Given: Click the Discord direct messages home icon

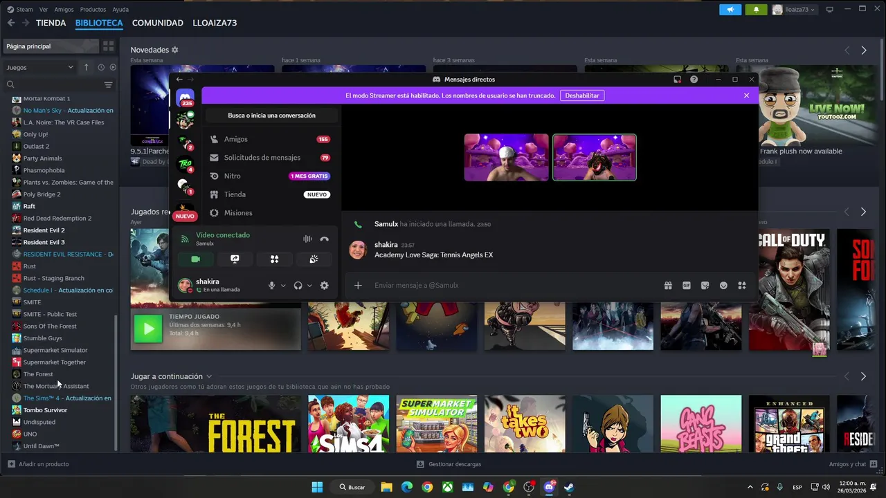Looking at the screenshot, I should pos(185,96).
